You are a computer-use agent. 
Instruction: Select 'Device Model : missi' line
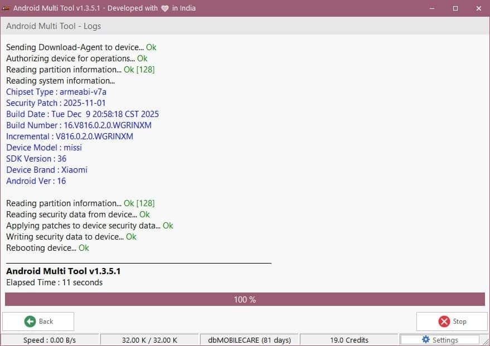tap(43, 148)
